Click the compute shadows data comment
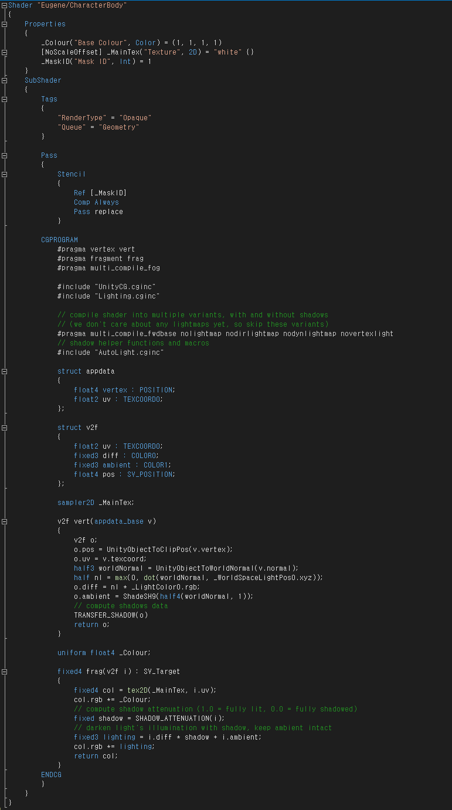Viewport: 452px width, 810px height. point(121,606)
